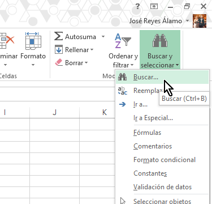
Task: Restore down the Excel window
Action: pyautogui.click(x=187, y=7)
